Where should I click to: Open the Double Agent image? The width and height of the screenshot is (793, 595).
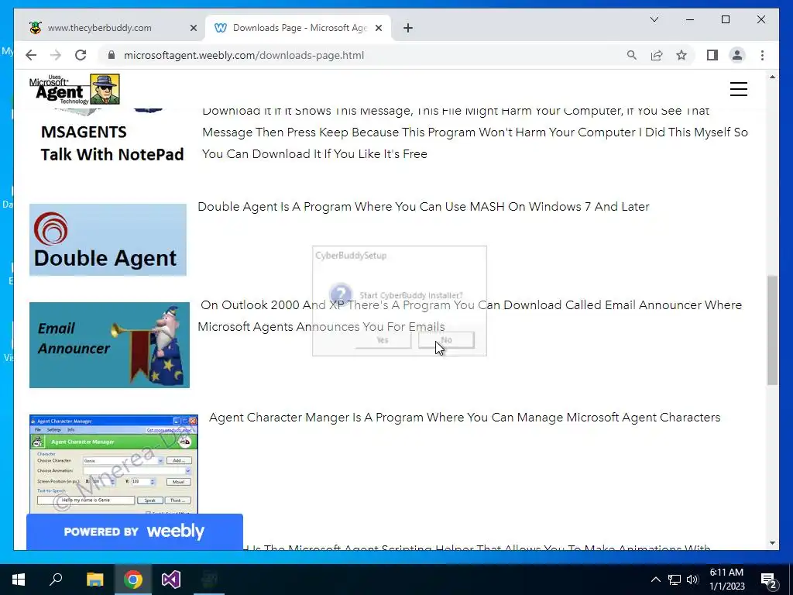[108, 240]
